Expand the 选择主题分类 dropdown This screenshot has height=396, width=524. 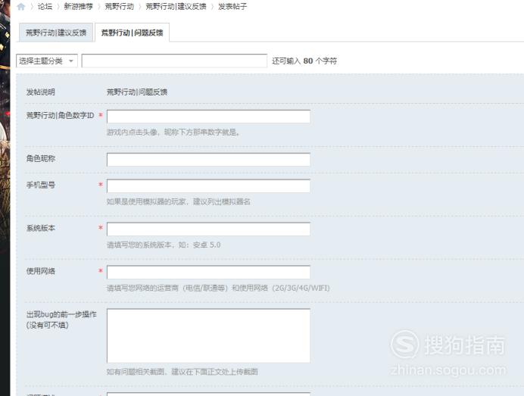point(47,61)
